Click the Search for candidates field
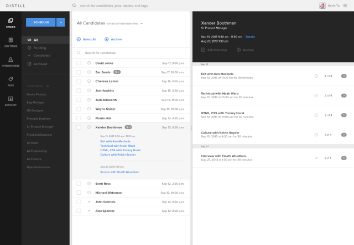Screen dimensions: 354x245 pyautogui.click(x=133, y=52)
